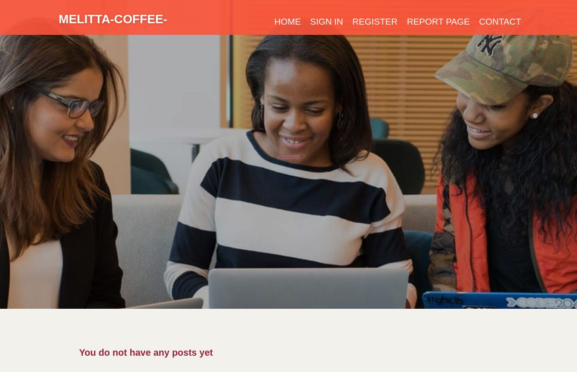Select the 'You do not have any posts yet' message
Viewport: 577px width, 372px height.
click(x=146, y=352)
